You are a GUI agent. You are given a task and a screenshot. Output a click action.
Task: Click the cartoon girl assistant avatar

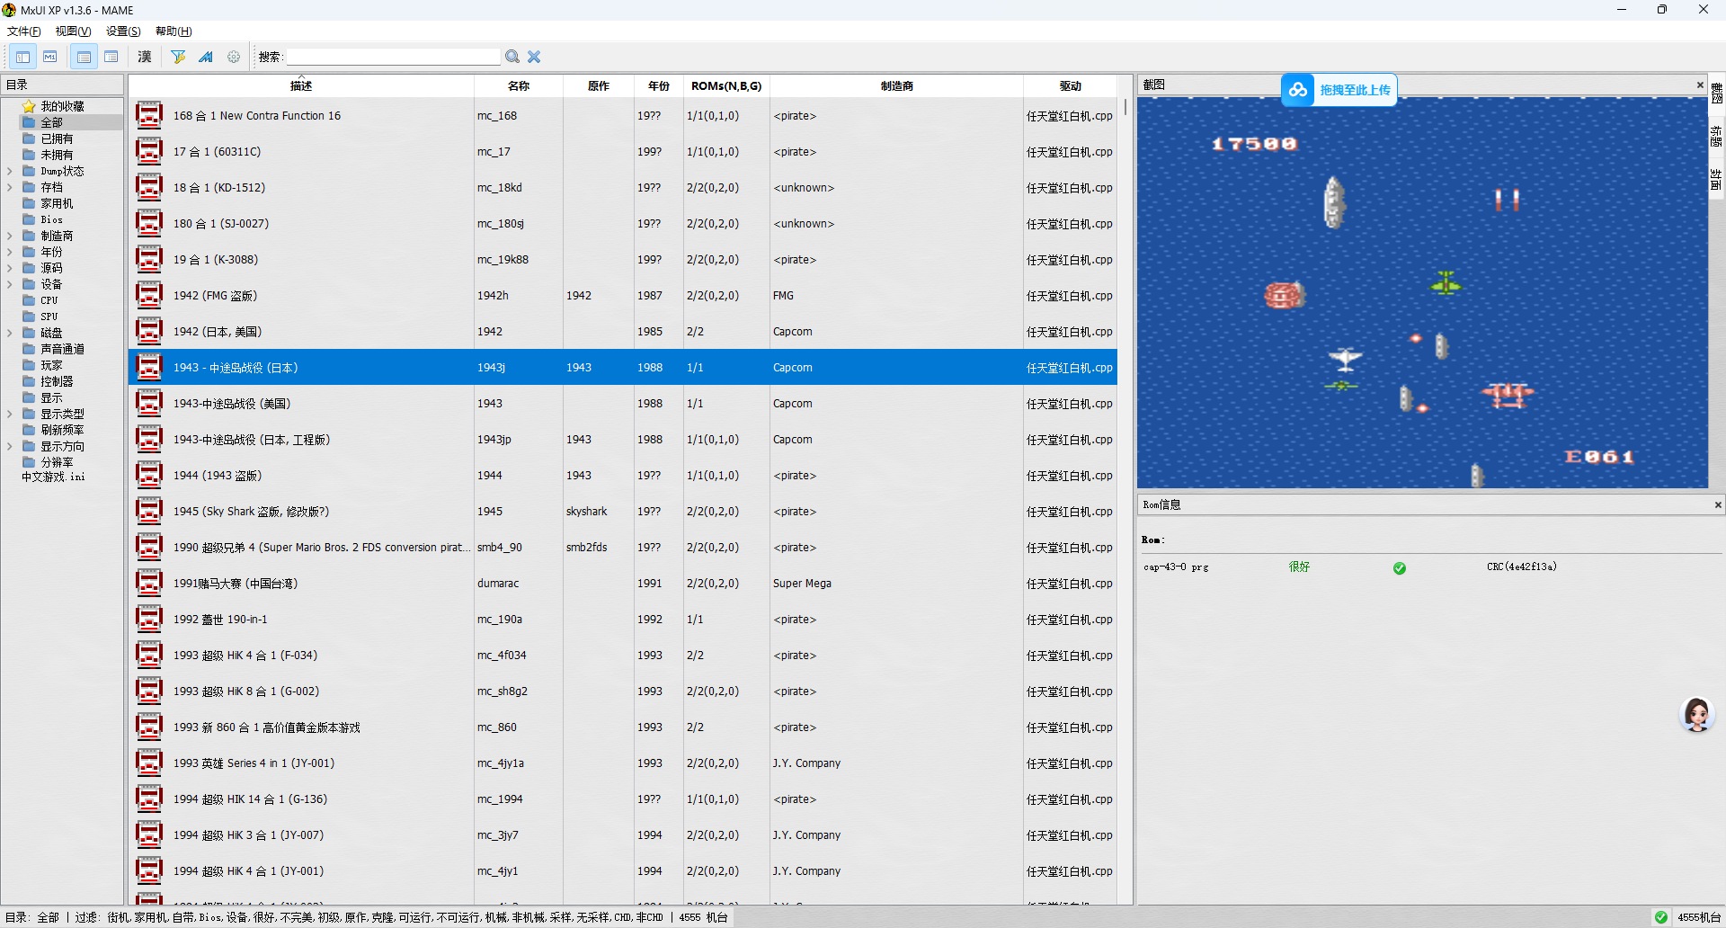1697,715
